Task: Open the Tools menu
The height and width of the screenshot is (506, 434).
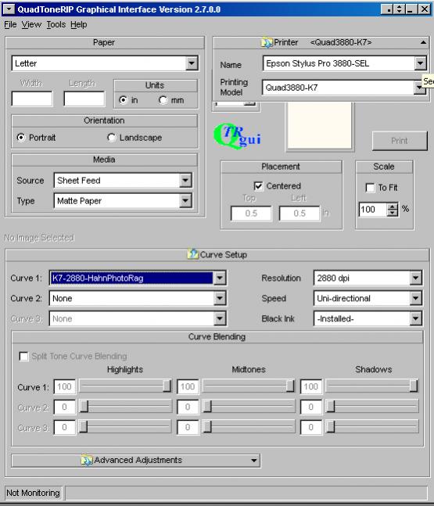Action: [56, 24]
